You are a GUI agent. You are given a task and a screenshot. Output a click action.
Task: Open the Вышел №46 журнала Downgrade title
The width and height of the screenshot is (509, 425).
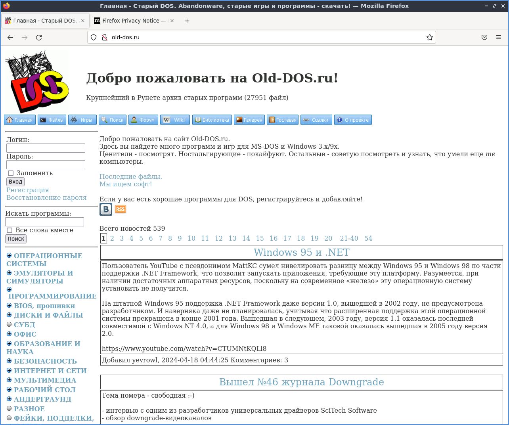(x=302, y=382)
